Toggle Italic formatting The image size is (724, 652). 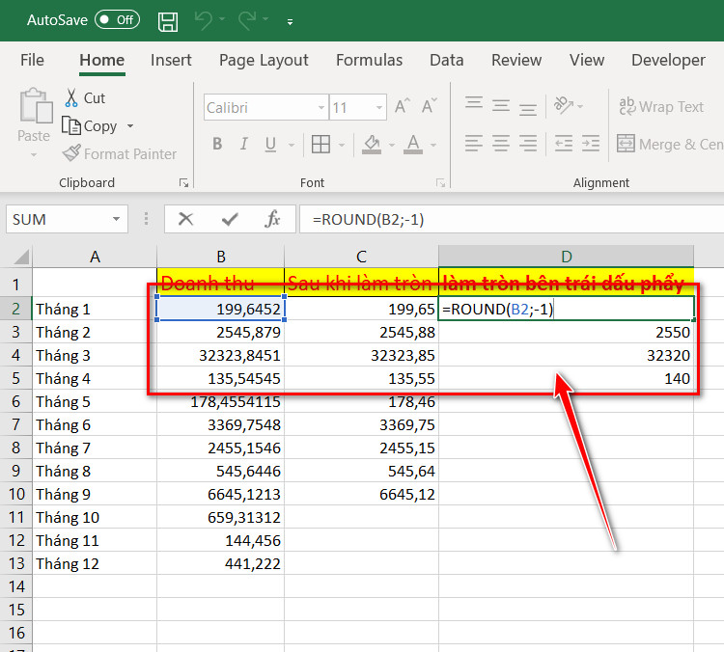point(244,145)
